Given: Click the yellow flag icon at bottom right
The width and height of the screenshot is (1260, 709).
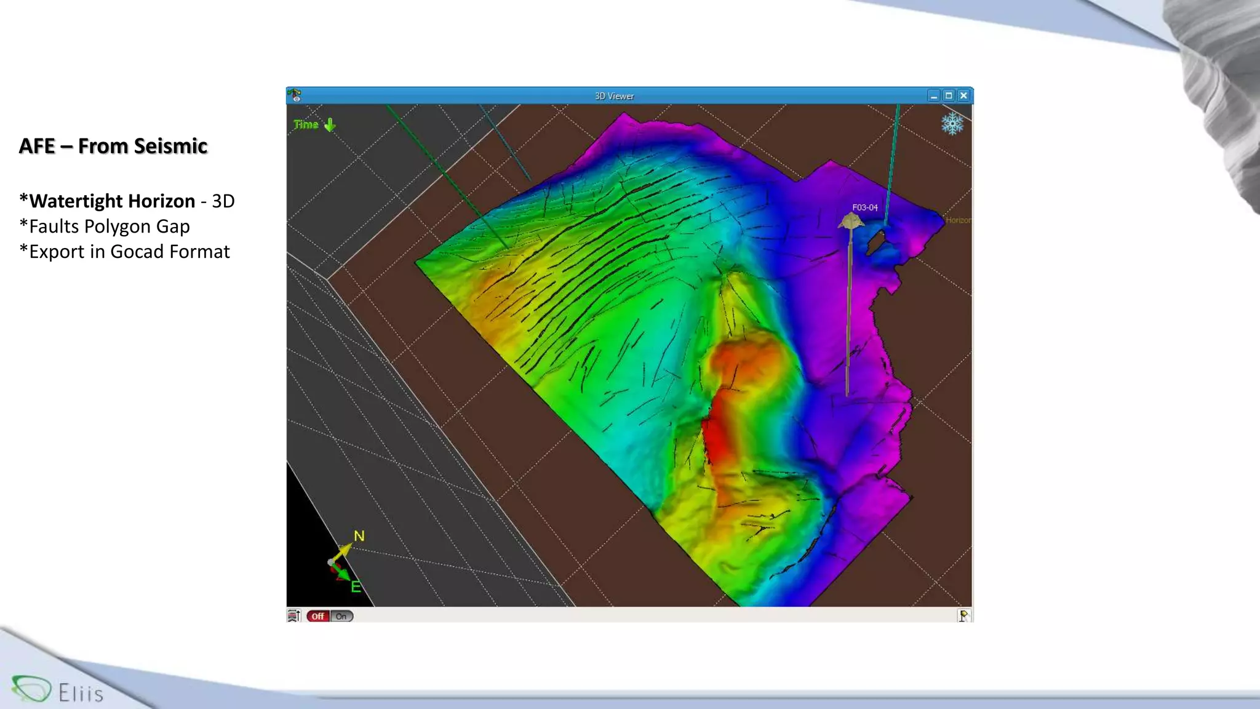Looking at the screenshot, I should pos(963,616).
